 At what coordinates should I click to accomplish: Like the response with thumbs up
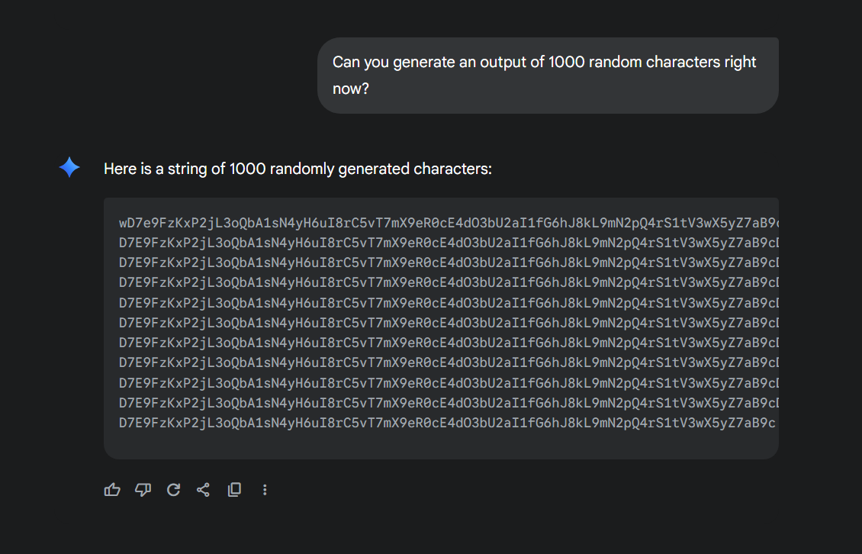coord(112,490)
